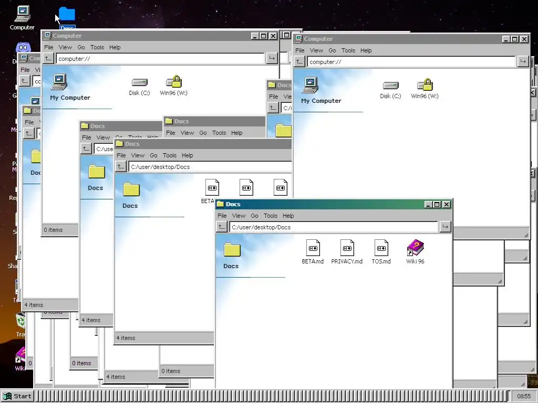
Task: Open TOS.md in the front Docs window
Action: [x=381, y=251]
